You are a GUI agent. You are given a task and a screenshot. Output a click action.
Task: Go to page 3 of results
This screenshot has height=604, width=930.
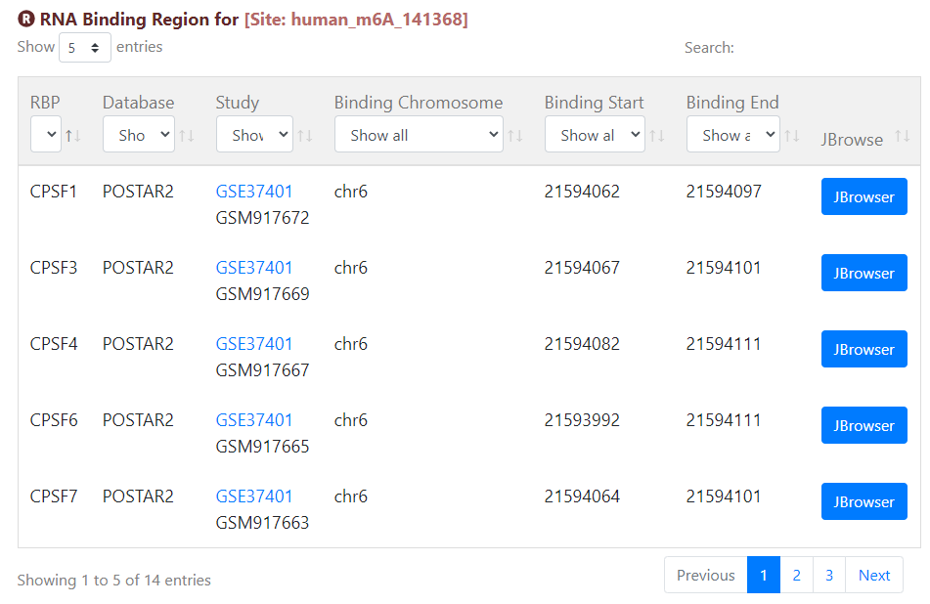click(829, 575)
